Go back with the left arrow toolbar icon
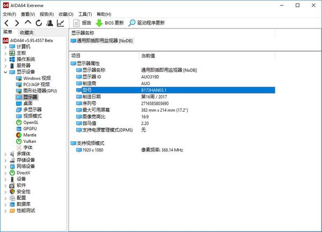 (x=6, y=23)
